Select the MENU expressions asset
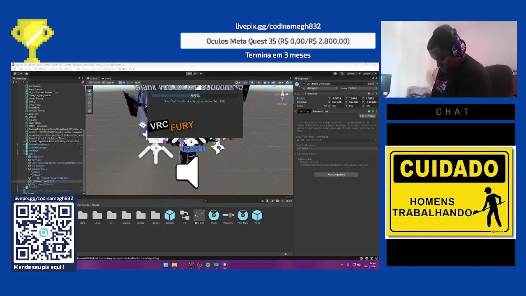The width and height of the screenshot is (526, 296). (214, 216)
